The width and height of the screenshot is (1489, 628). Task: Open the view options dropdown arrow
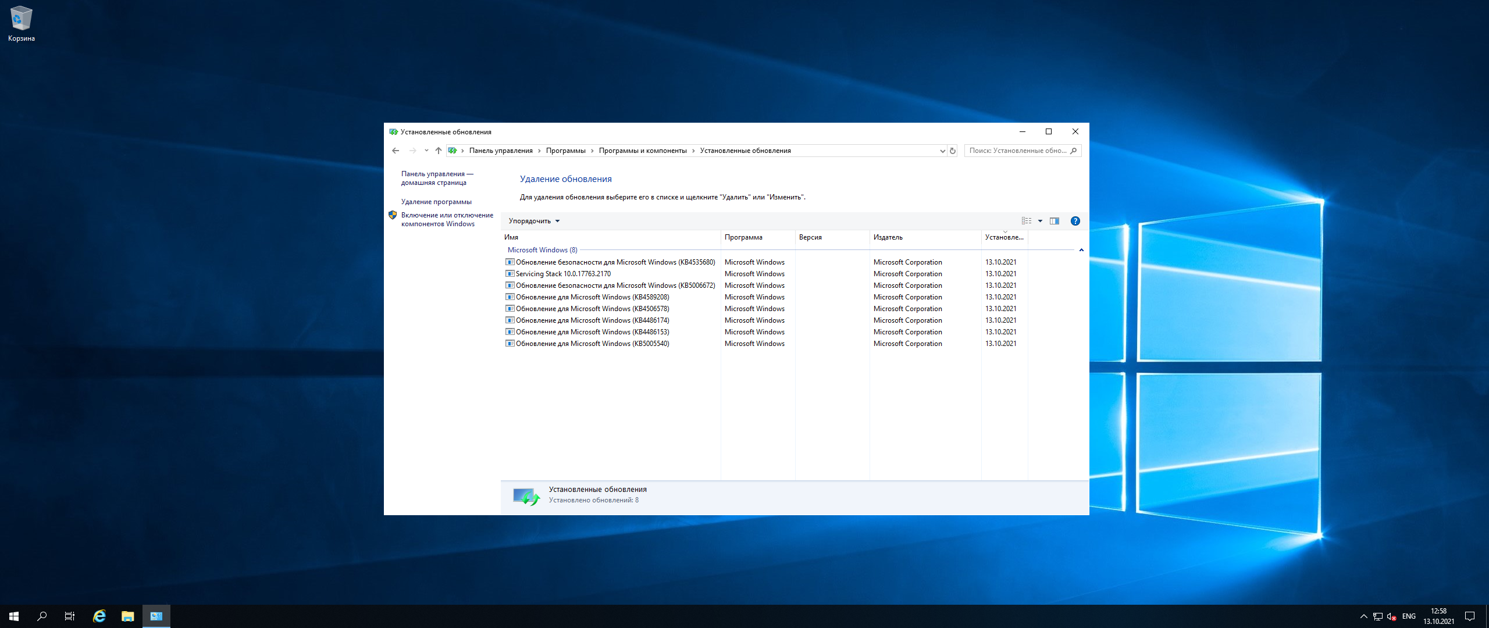(1041, 221)
